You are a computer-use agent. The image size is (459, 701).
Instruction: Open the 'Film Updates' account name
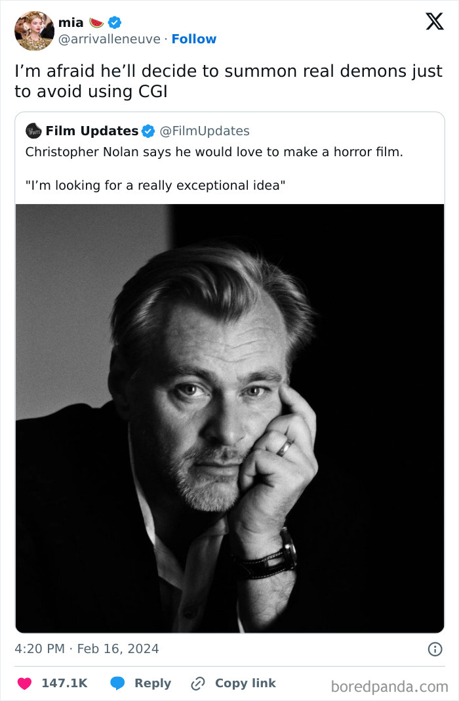[92, 131]
